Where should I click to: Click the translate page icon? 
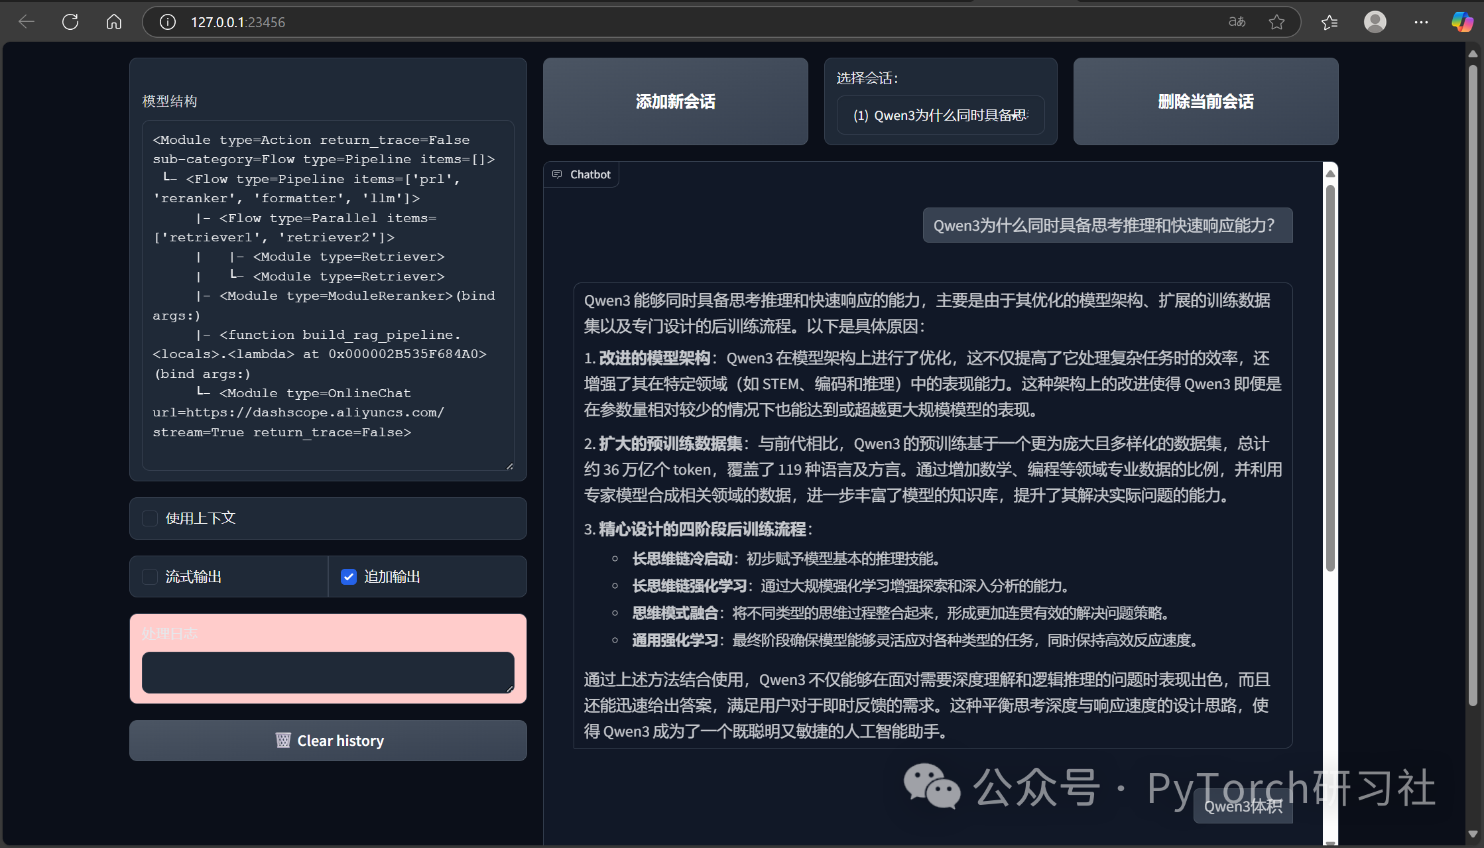coord(1237,22)
